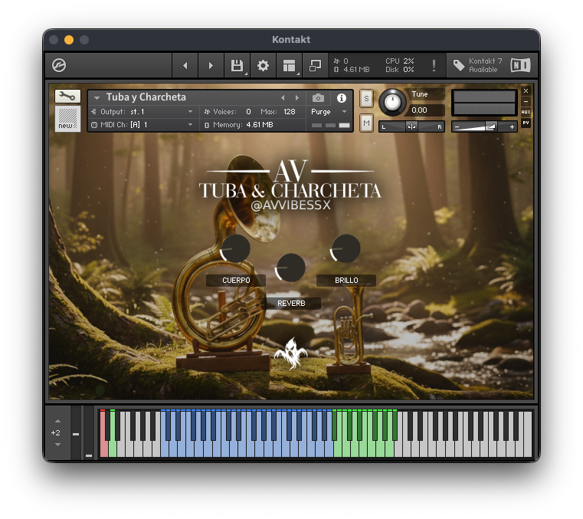This screenshot has width=583, height=519.
Task: Open instrument edit mode wrench
Action: (x=67, y=96)
